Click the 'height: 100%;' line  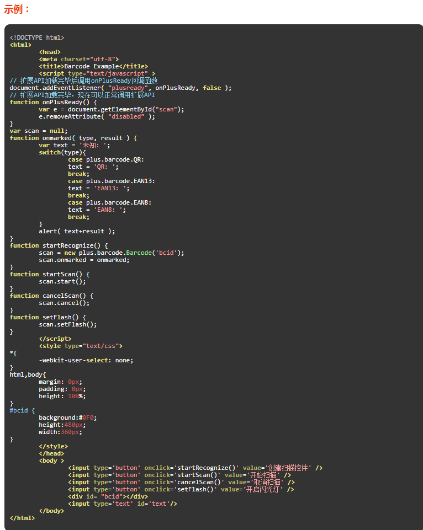coord(62,396)
